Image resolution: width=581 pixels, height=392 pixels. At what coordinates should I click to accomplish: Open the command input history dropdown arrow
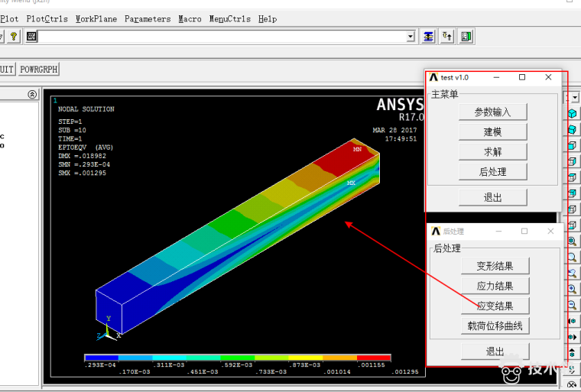coord(411,37)
